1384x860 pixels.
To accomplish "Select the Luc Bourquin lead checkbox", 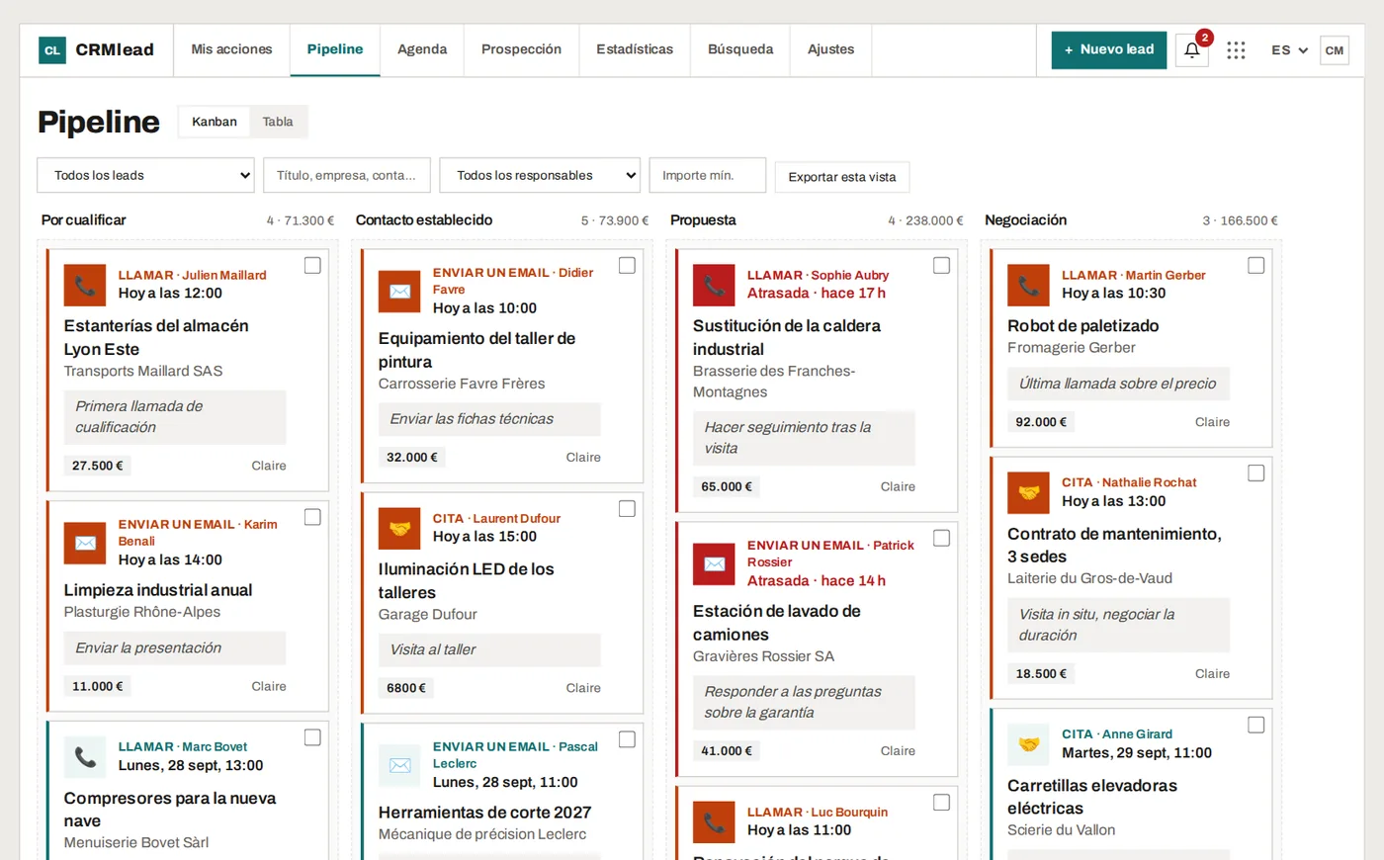I will click(941, 803).
